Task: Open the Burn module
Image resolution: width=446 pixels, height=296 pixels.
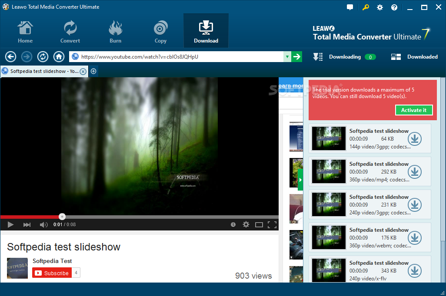Action: click(115, 32)
